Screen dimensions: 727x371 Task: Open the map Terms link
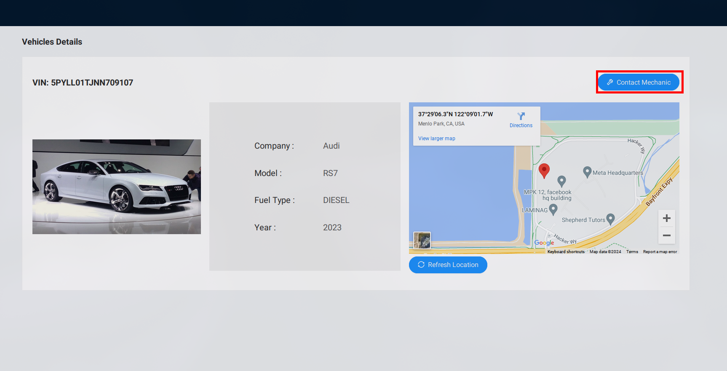click(632, 252)
